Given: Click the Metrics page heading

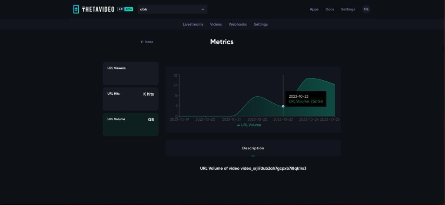Looking at the screenshot, I should 222,42.
